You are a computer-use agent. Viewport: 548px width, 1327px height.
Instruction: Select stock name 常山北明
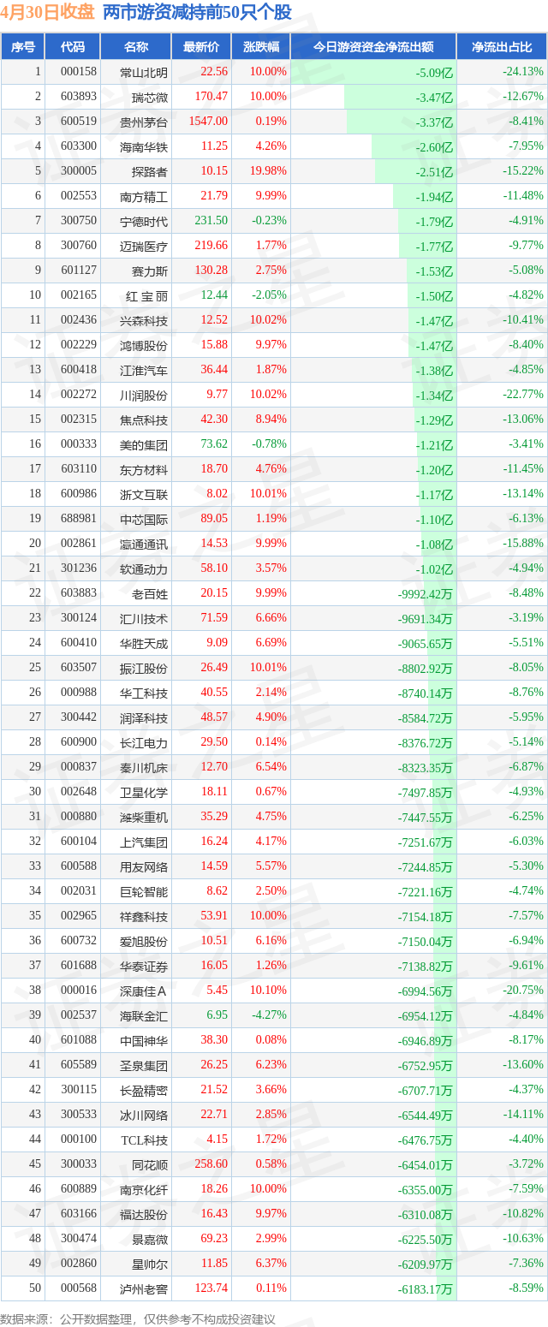[145, 72]
